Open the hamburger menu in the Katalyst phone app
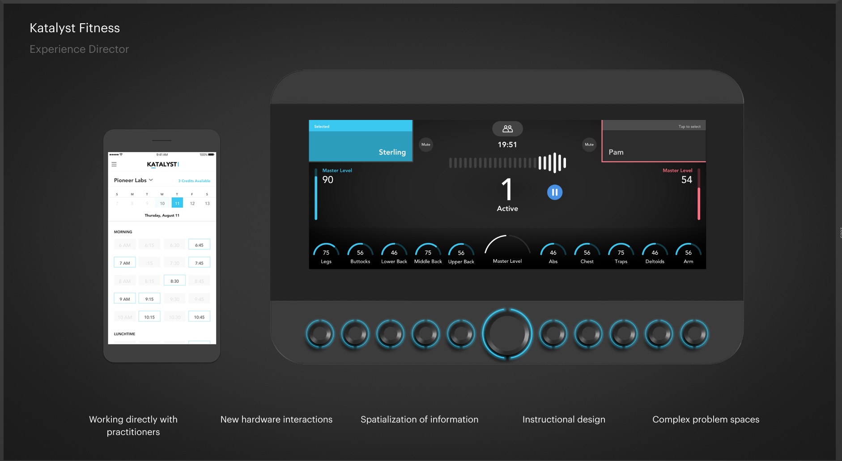This screenshot has width=842, height=461. pyautogui.click(x=114, y=164)
